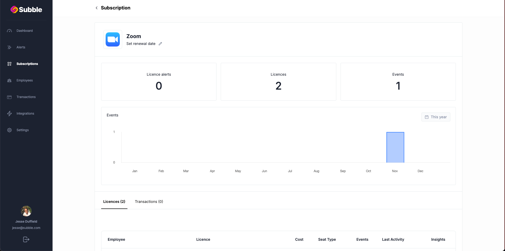Click the jesse@subble.com email text
Screen dimensions: 505x251
point(26,228)
